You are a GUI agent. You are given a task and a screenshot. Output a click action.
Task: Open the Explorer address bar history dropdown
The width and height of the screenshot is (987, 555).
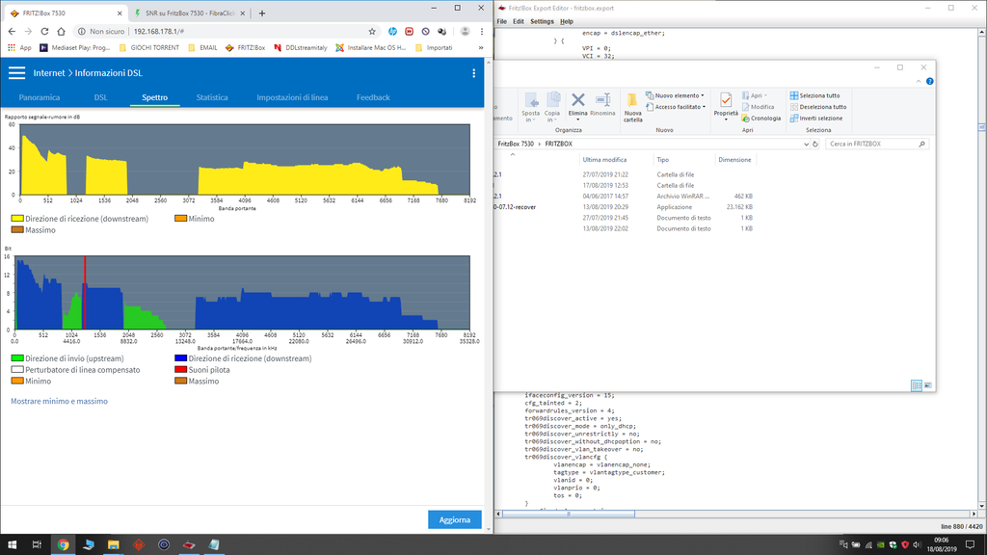click(808, 144)
